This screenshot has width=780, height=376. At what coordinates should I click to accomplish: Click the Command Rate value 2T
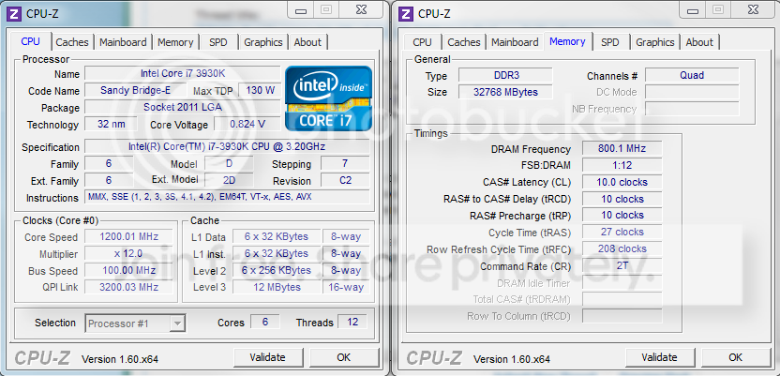pos(622,265)
